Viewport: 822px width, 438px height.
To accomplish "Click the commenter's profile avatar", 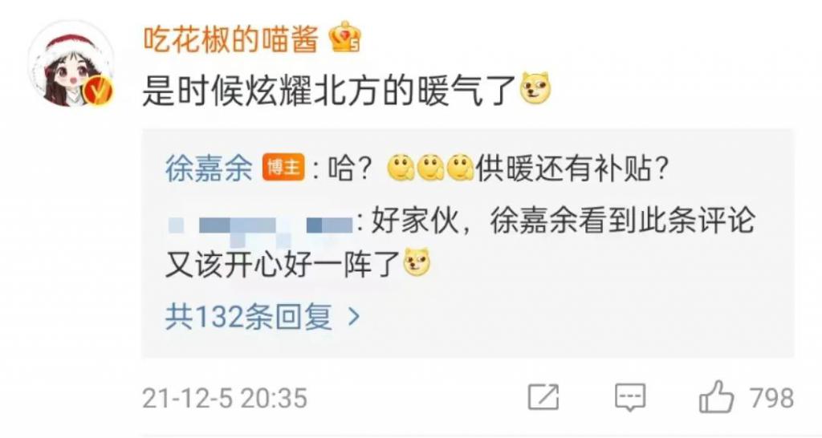I will click(71, 64).
